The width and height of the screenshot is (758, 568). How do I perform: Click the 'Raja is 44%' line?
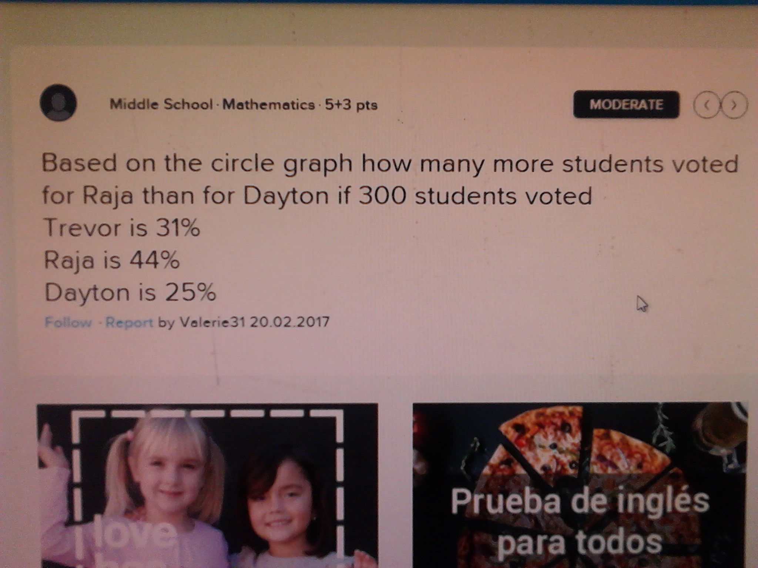[x=112, y=260]
